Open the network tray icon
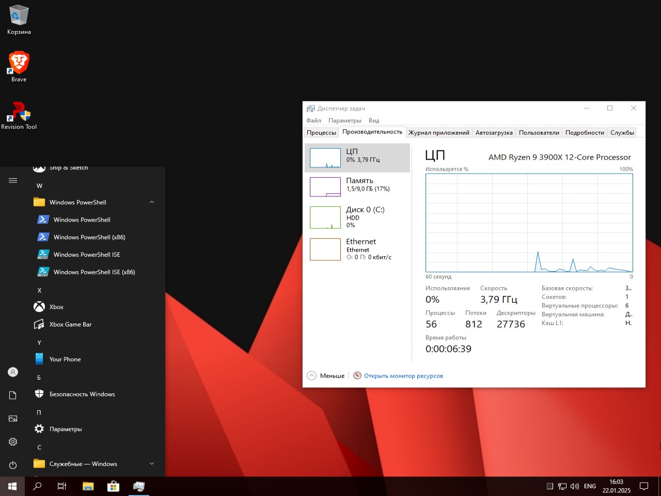Screen dimensions: 661x496 click(x=562, y=486)
